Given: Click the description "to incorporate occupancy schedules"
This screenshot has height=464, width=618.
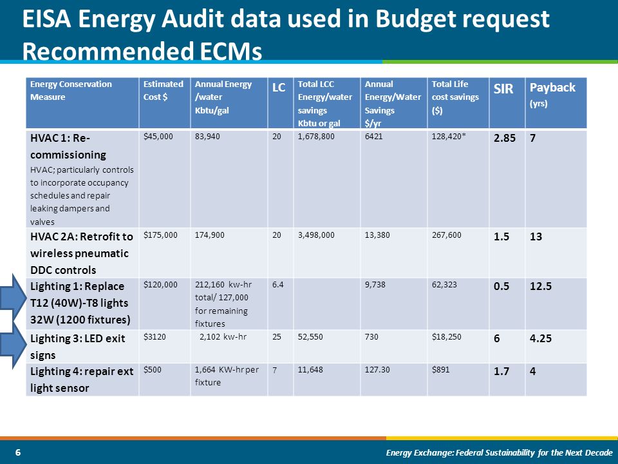Looking at the screenshot, I should pos(79,189).
